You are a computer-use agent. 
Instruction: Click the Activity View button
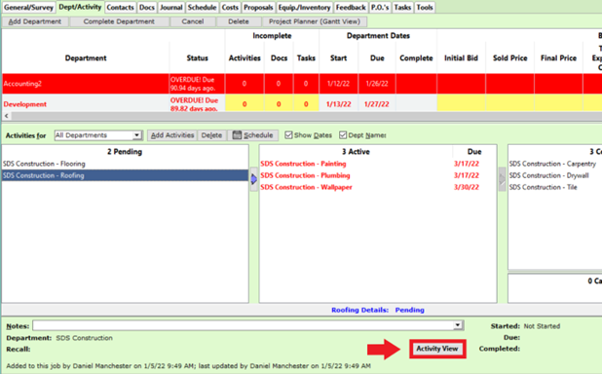(x=437, y=349)
